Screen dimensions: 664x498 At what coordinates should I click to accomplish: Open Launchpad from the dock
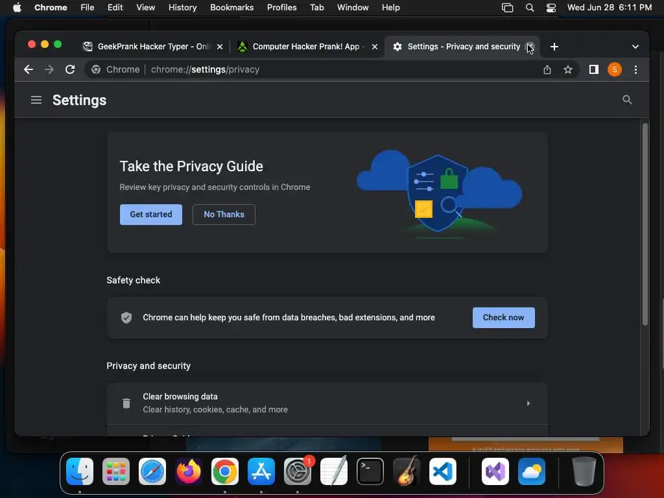pyautogui.click(x=116, y=471)
